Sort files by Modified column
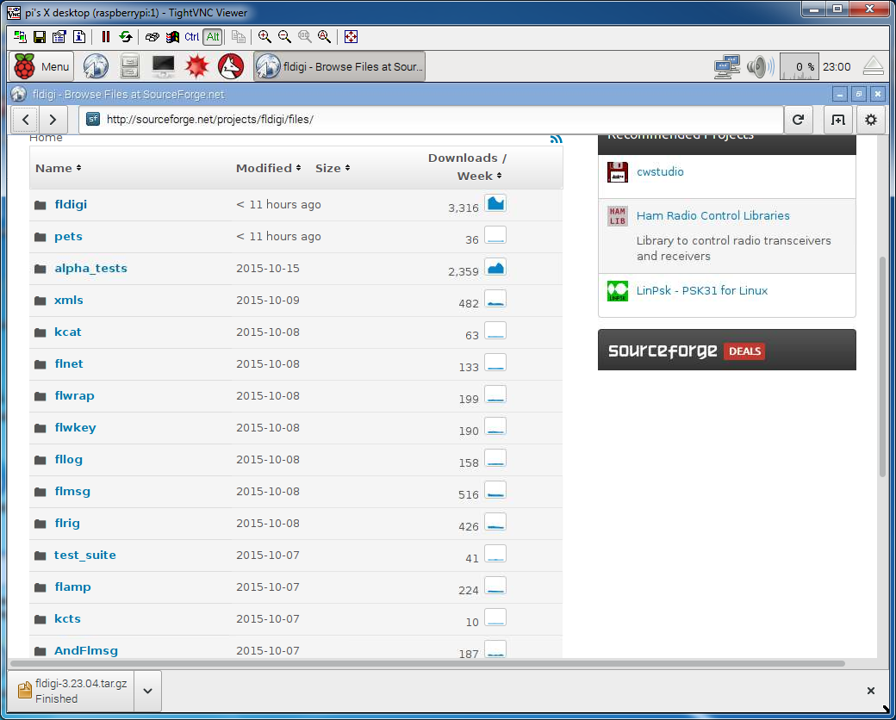This screenshot has height=720, width=896. (268, 168)
